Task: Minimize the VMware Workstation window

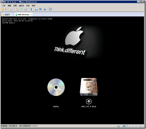Action: pos(138,2)
